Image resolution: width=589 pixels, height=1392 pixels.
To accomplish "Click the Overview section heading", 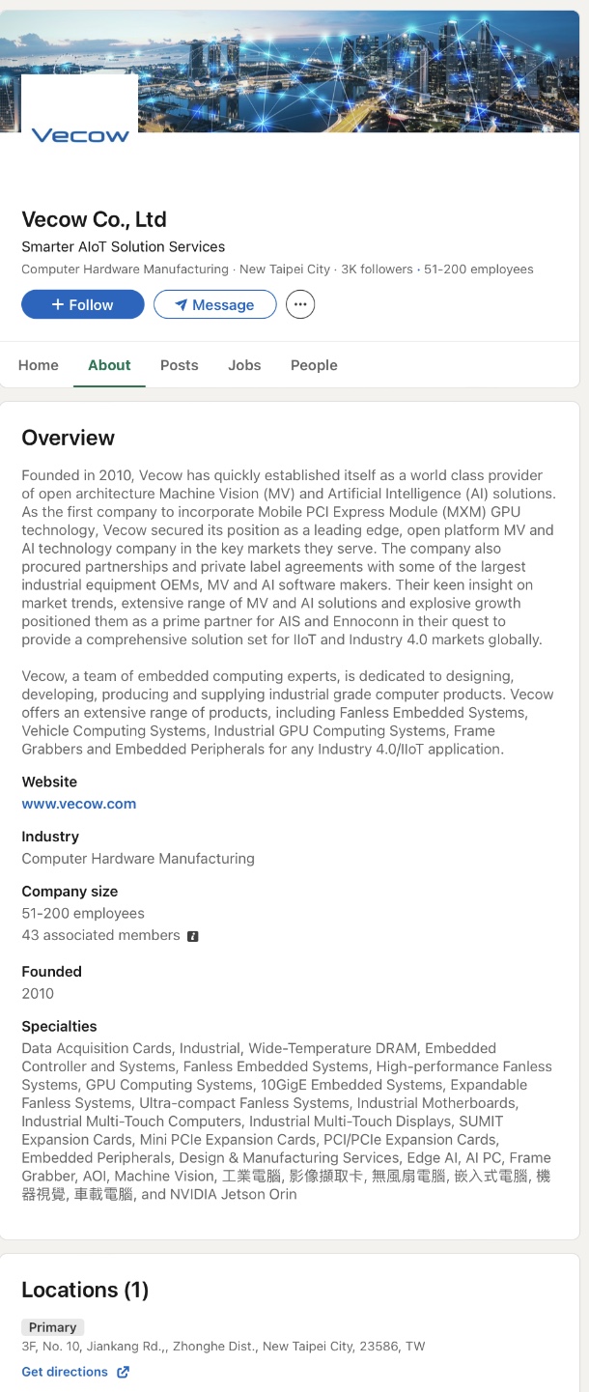I will pyautogui.click(x=69, y=438).
